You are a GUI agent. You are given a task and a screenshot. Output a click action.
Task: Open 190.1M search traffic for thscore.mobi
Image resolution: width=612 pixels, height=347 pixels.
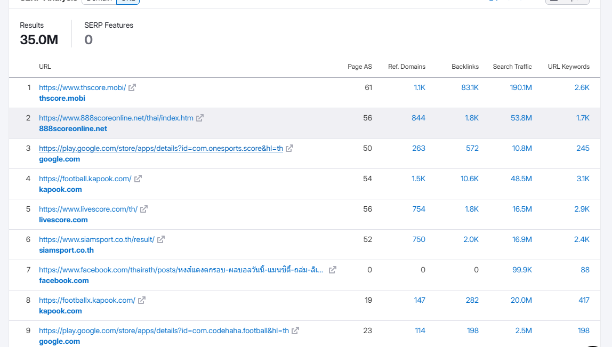click(521, 87)
